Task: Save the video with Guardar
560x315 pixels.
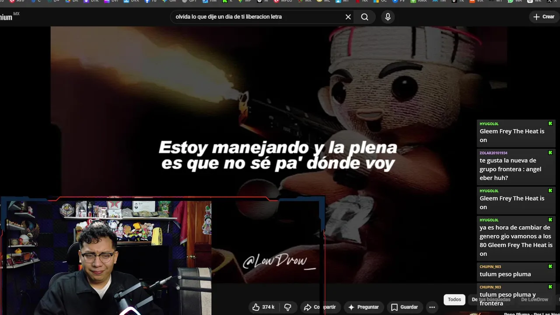Action: pyautogui.click(x=404, y=307)
